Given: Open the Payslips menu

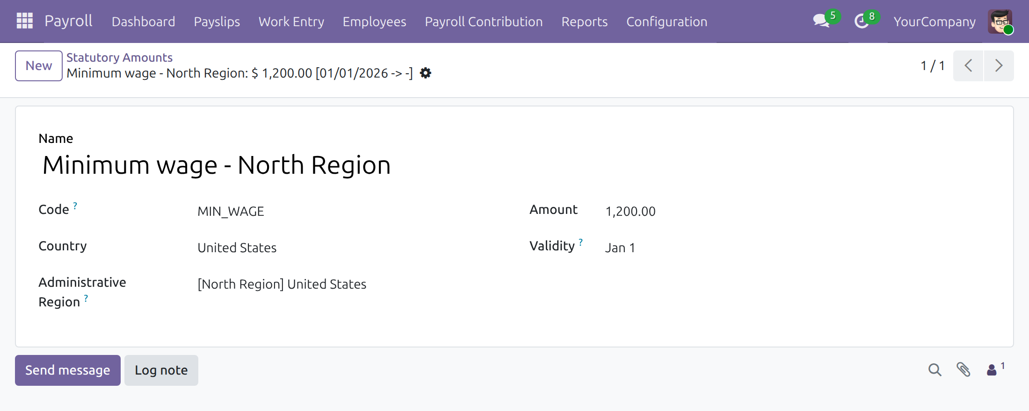Looking at the screenshot, I should (x=217, y=21).
